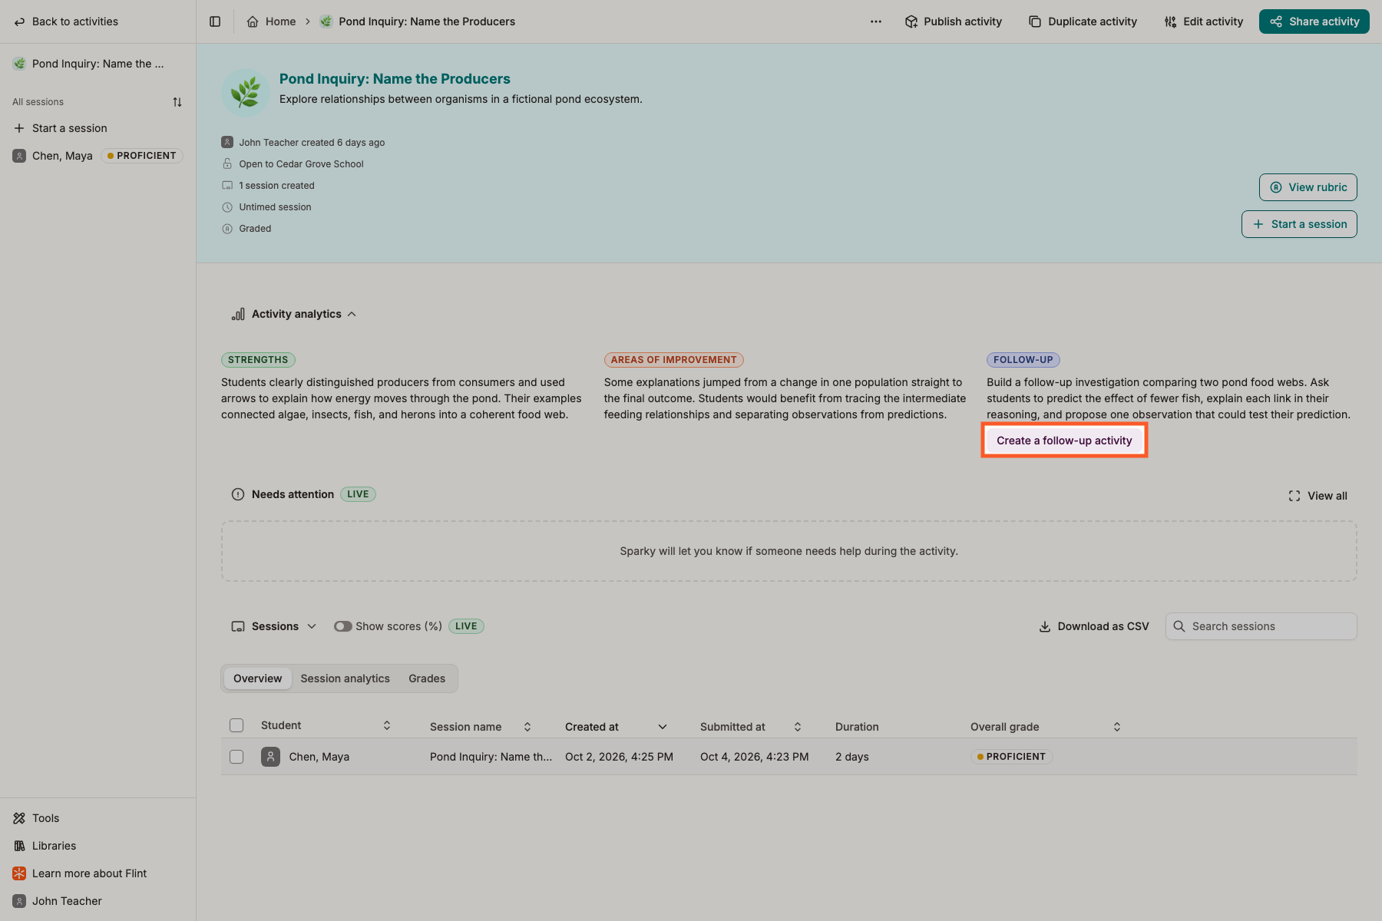This screenshot has height=921, width=1382.
Task: Click Create a follow-up activity
Action: click(x=1064, y=441)
